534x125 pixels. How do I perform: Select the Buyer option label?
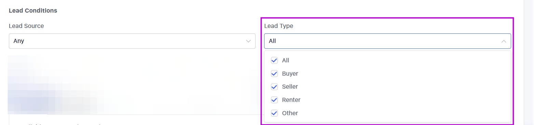pyautogui.click(x=290, y=74)
